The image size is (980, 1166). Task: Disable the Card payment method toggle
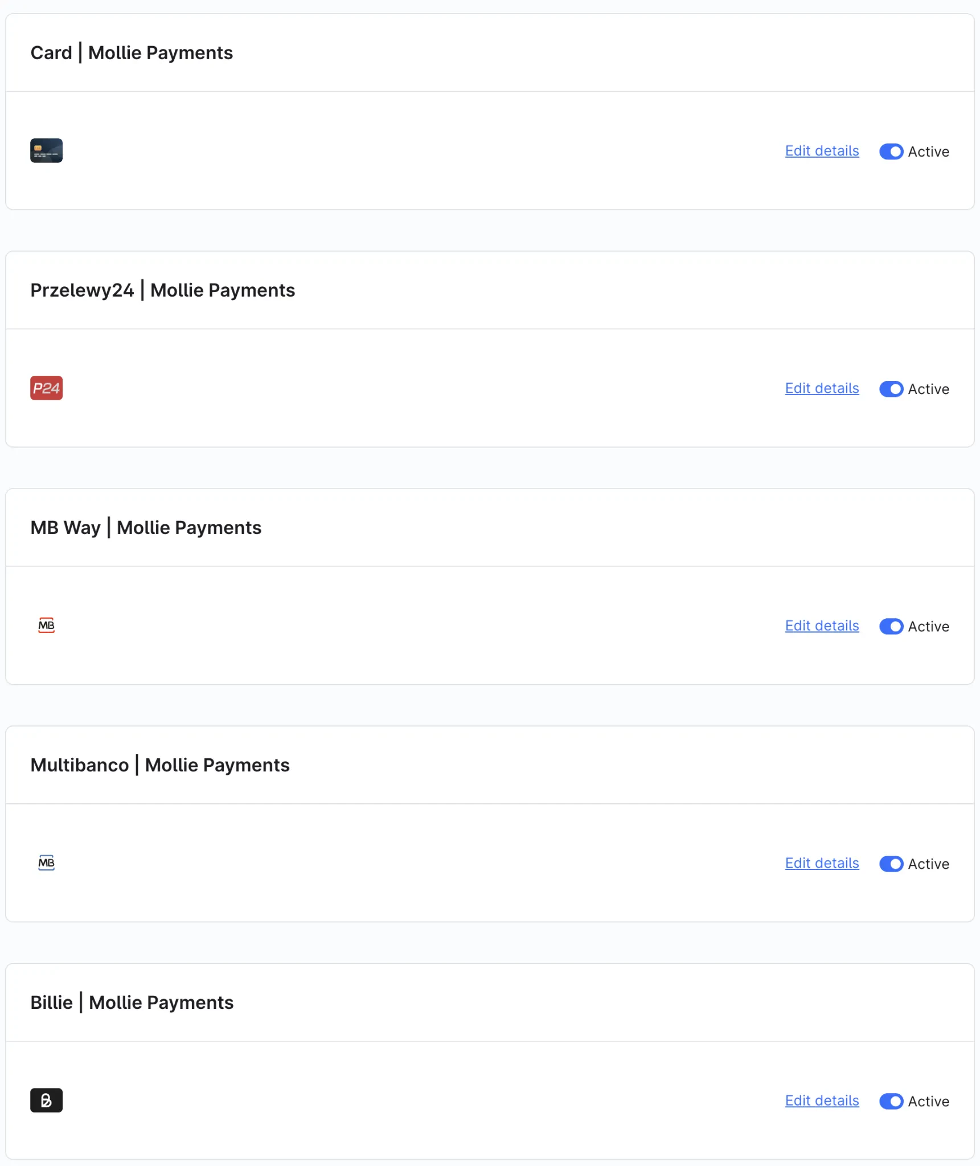891,151
